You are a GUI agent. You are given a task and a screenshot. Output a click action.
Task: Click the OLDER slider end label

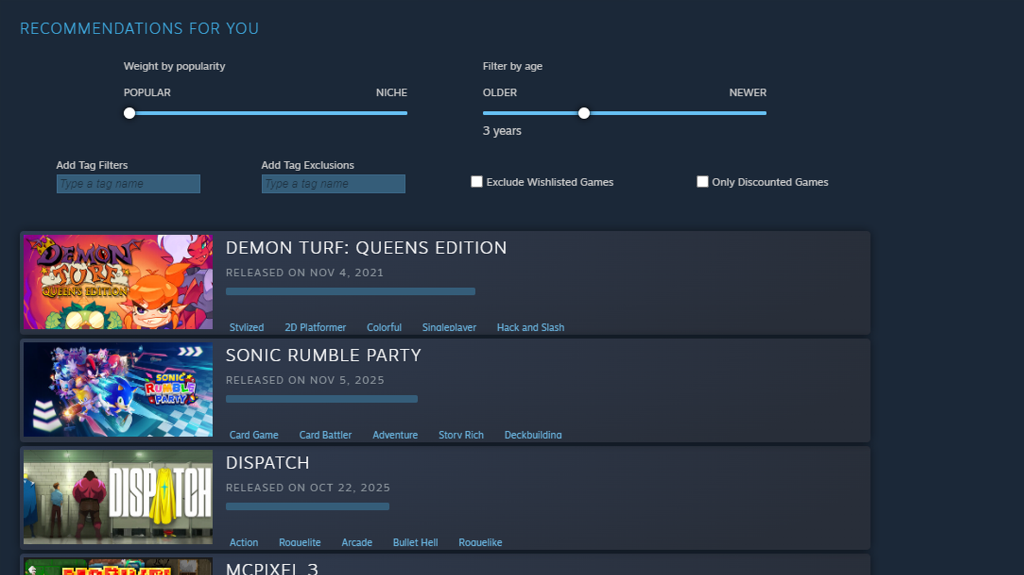coord(500,92)
